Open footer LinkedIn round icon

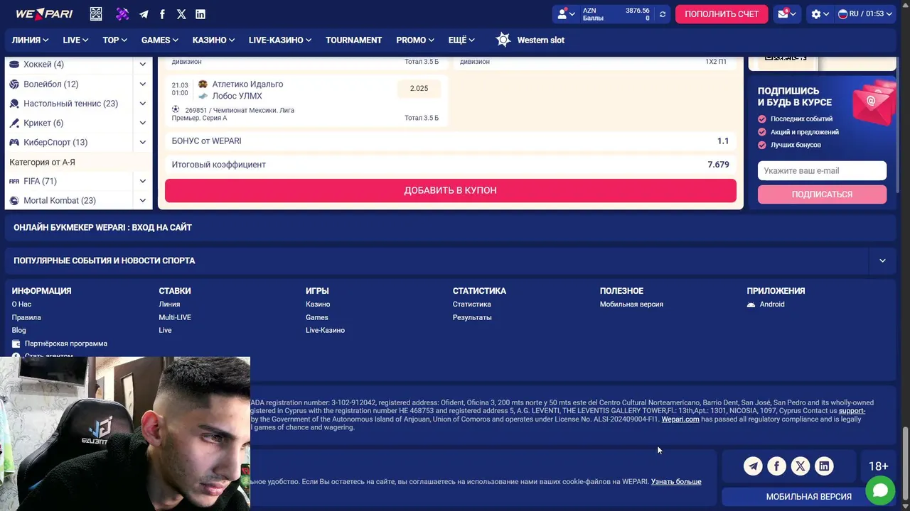pos(824,466)
